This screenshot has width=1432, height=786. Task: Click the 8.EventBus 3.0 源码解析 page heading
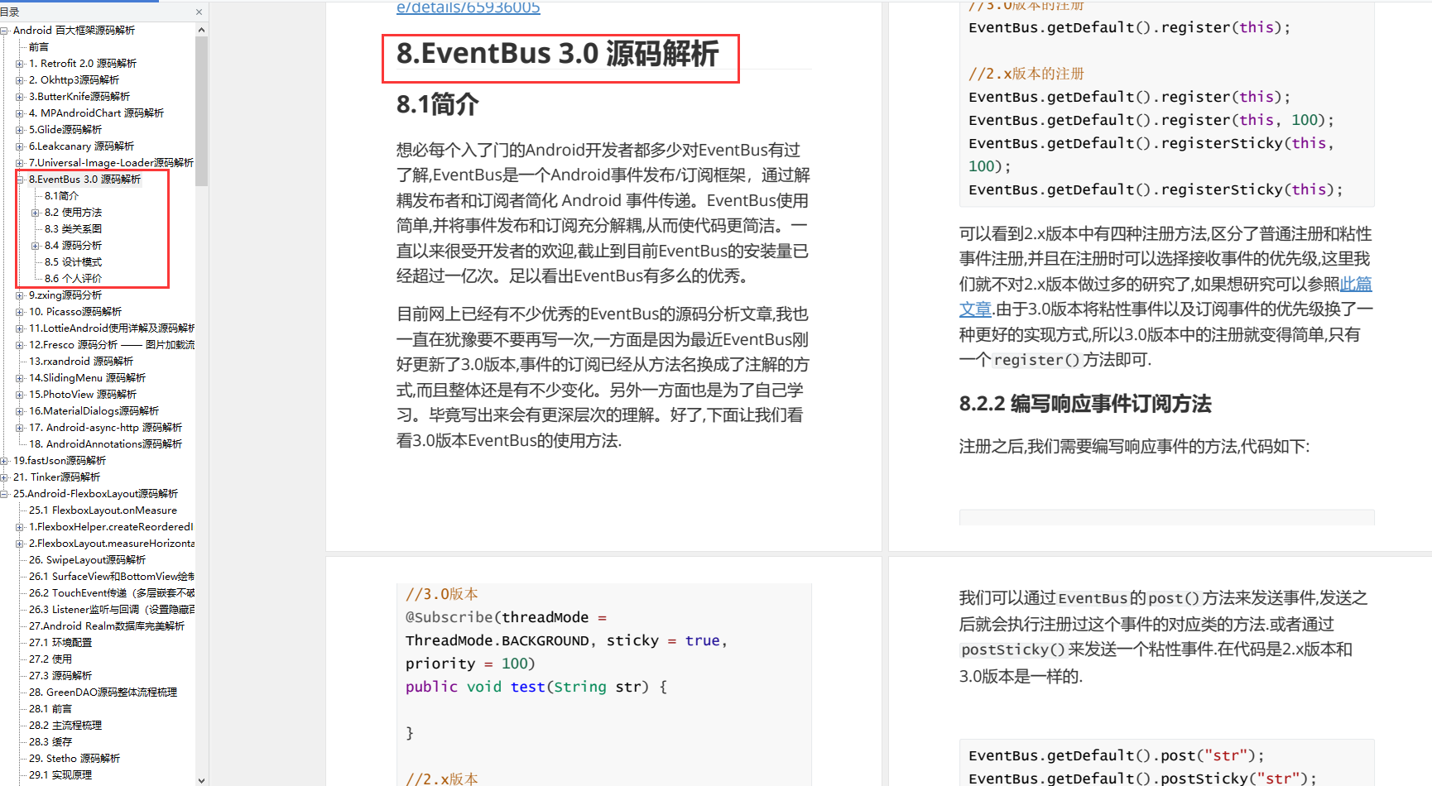(558, 54)
